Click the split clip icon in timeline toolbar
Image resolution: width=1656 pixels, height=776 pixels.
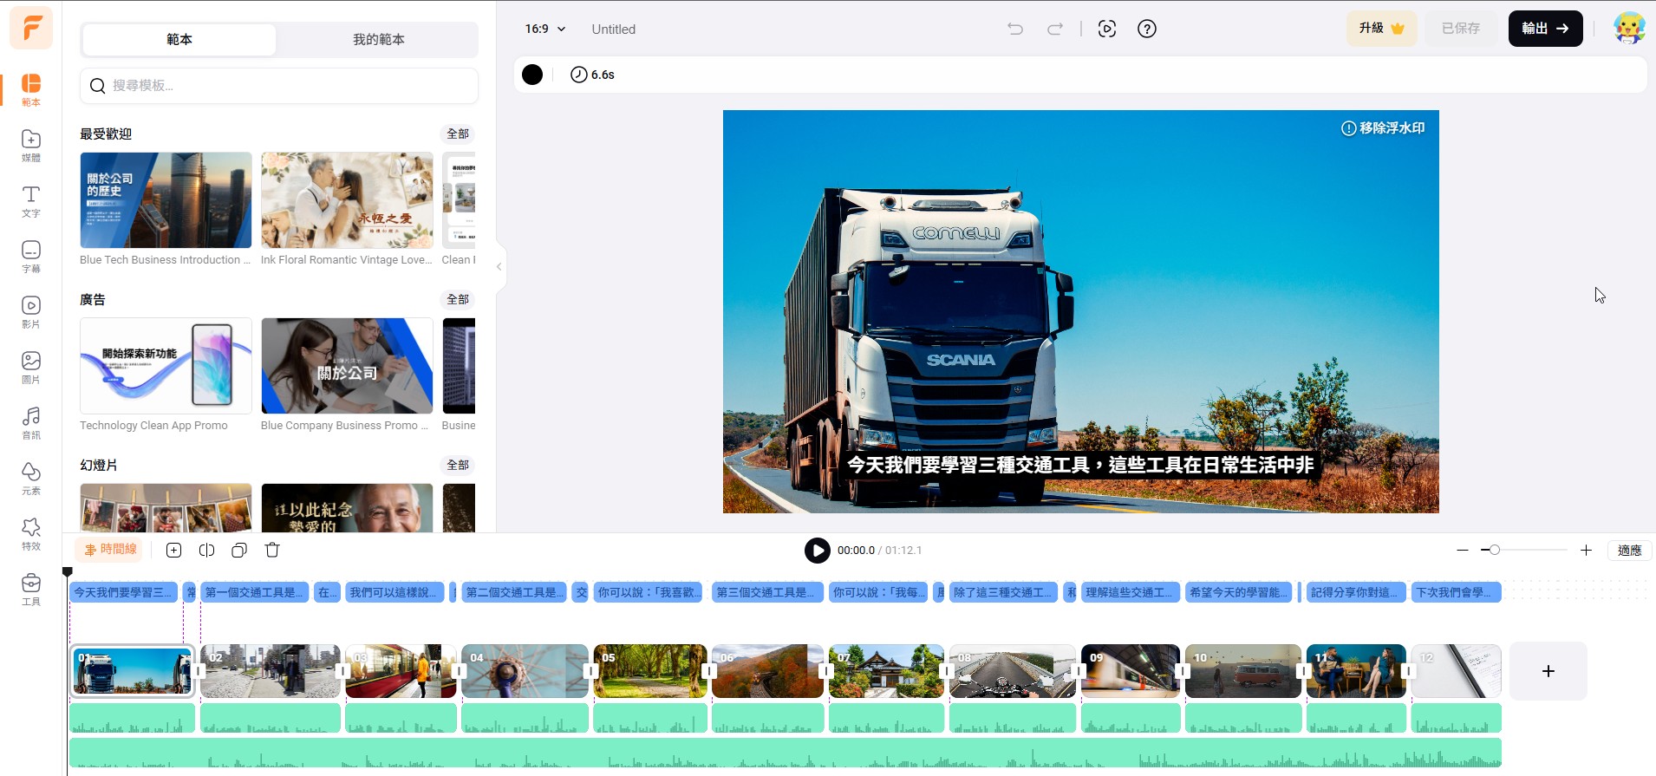pyautogui.click(x=206, y=550)
